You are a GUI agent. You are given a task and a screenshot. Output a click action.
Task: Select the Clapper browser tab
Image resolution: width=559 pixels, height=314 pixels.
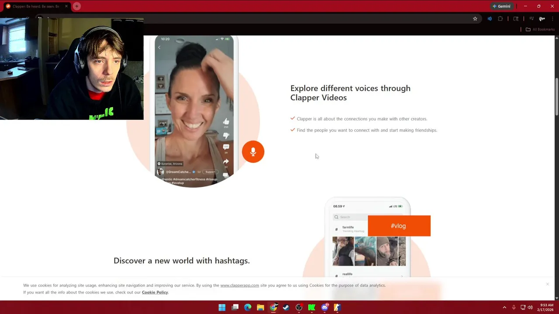click(36, 6)
